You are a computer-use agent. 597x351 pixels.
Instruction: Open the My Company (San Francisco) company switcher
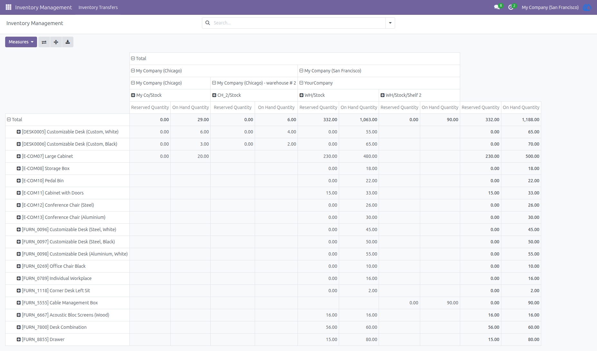click(x=550, y=7)
